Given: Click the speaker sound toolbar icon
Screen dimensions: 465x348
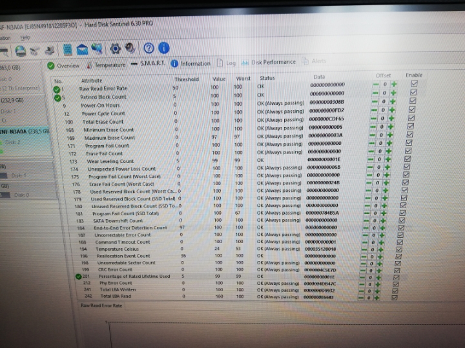Looking at the screenshot, I should 130,48.
